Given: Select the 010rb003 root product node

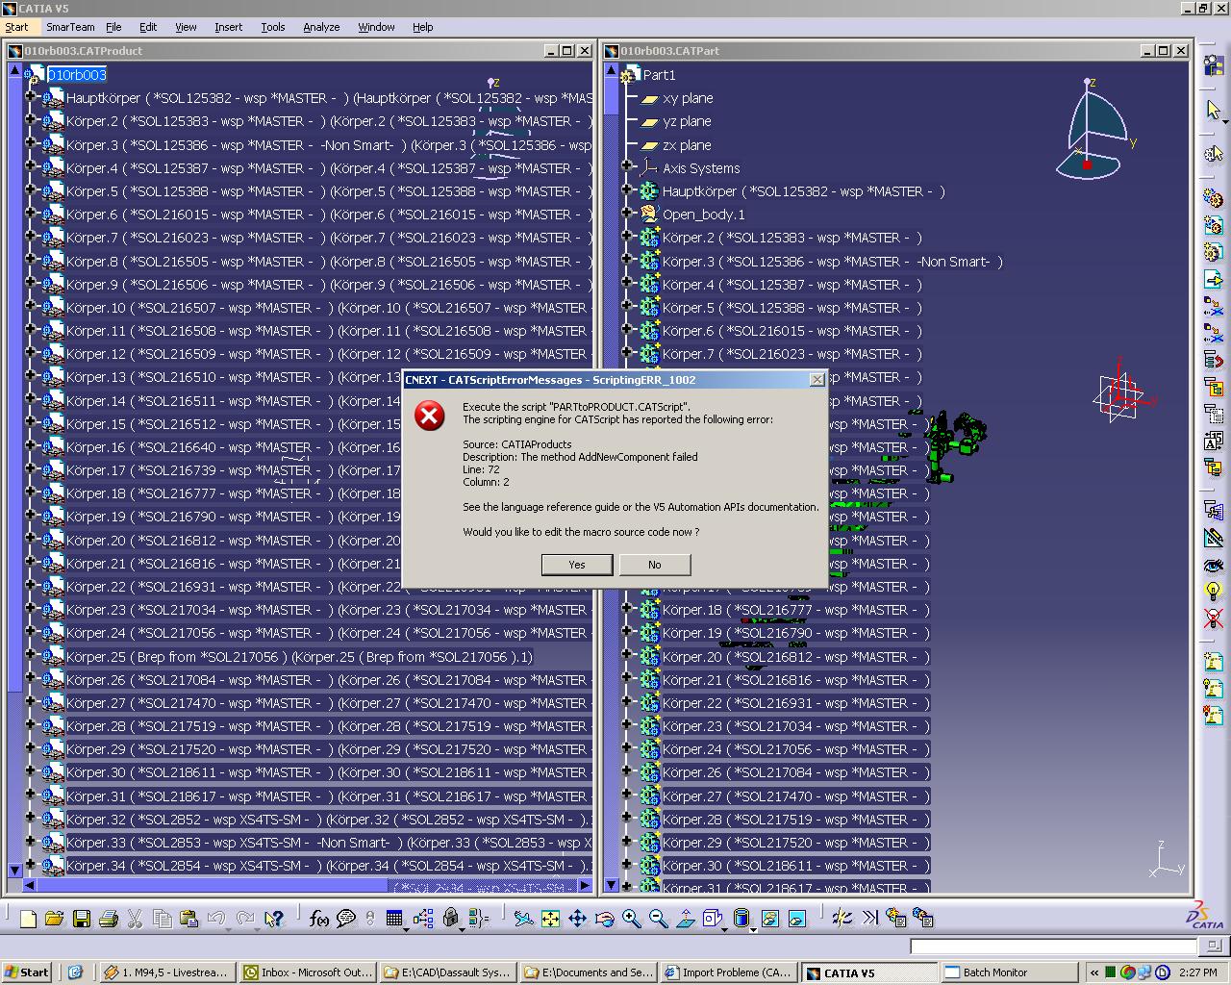Looking at the screenshot, I should [x=77, y=75].
